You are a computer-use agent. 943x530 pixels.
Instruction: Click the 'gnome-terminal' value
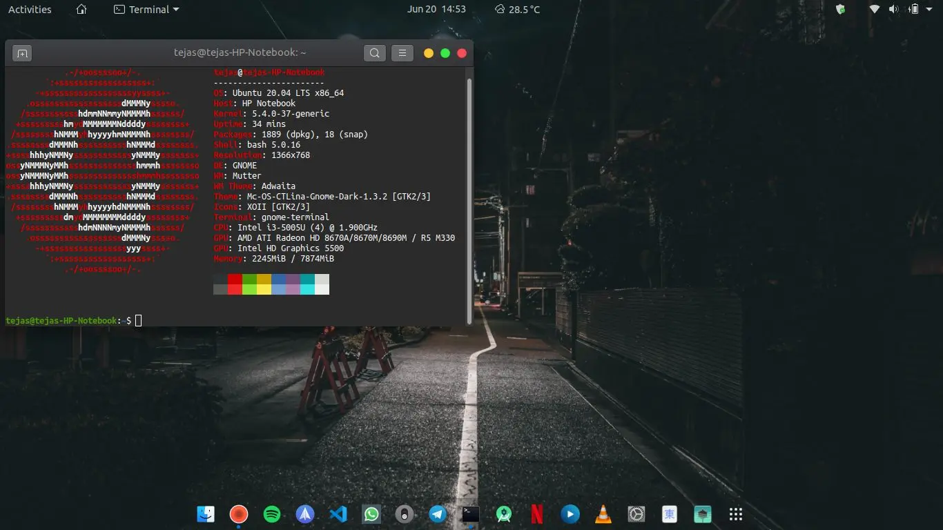tap(295, 217)
